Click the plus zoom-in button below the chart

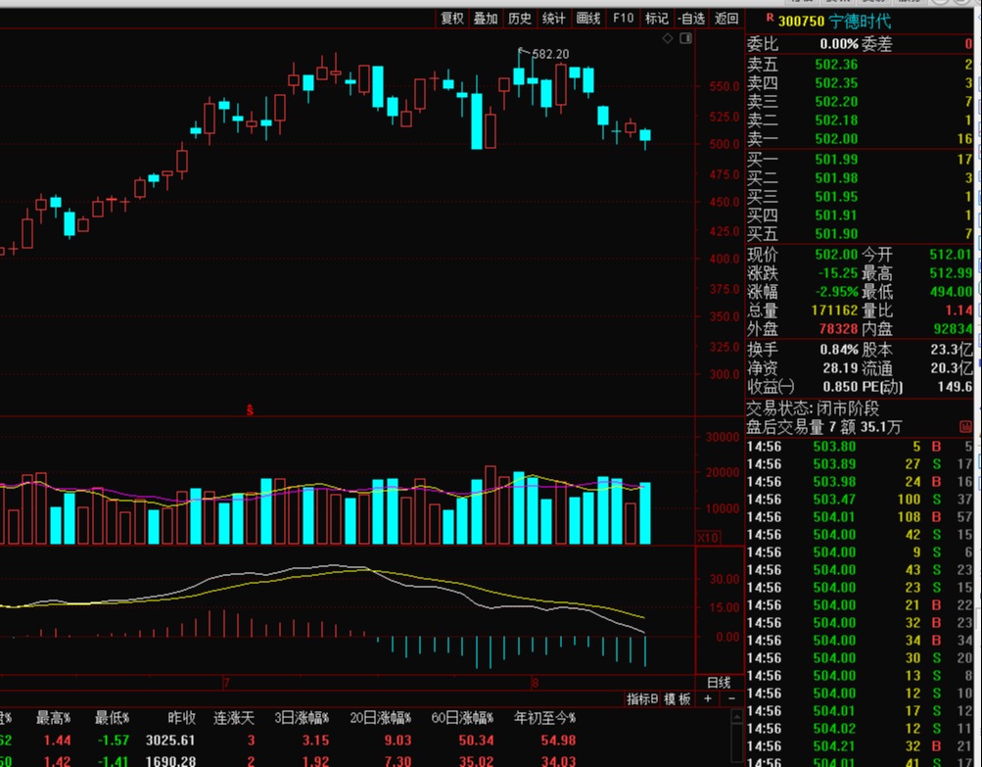click(x=708, y=698)
